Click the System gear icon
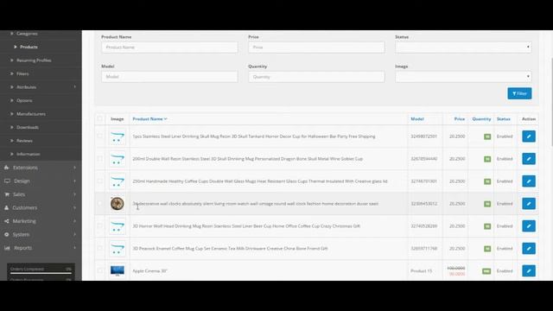The width and height of the screenshot is (553, 311). point(7,234)
